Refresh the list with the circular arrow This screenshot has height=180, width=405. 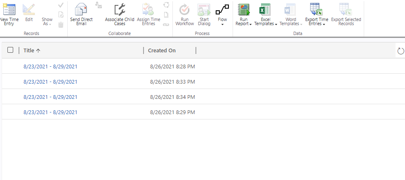click(400, 51)
